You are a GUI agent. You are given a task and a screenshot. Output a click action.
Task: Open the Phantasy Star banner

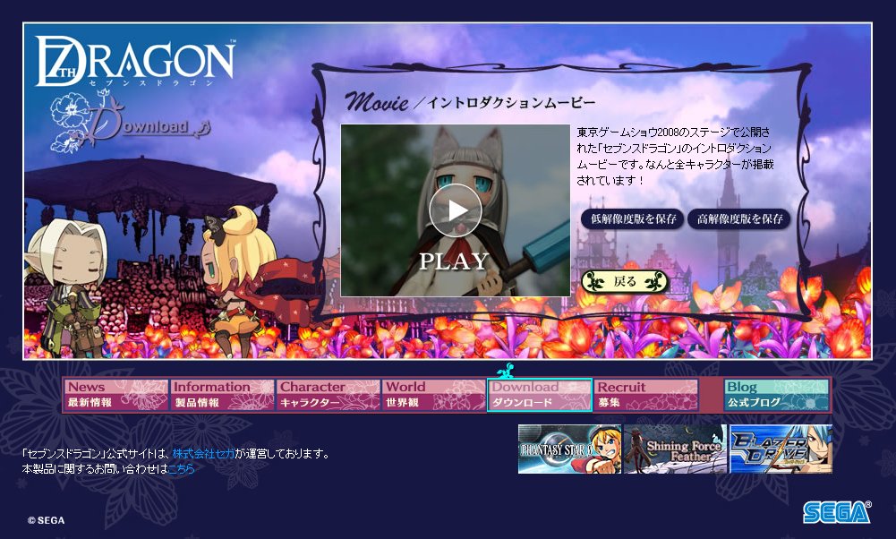click(x=568, y=449)
